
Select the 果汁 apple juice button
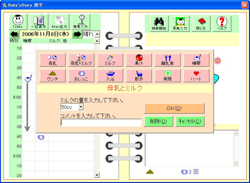pyautogui.click(x=139, y=60)
